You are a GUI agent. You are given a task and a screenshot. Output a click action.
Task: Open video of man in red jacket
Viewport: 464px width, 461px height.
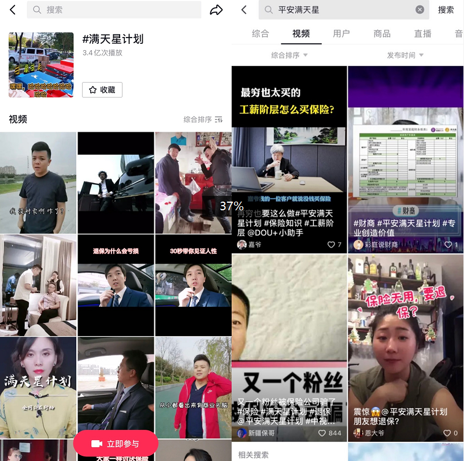coord(193,388)
